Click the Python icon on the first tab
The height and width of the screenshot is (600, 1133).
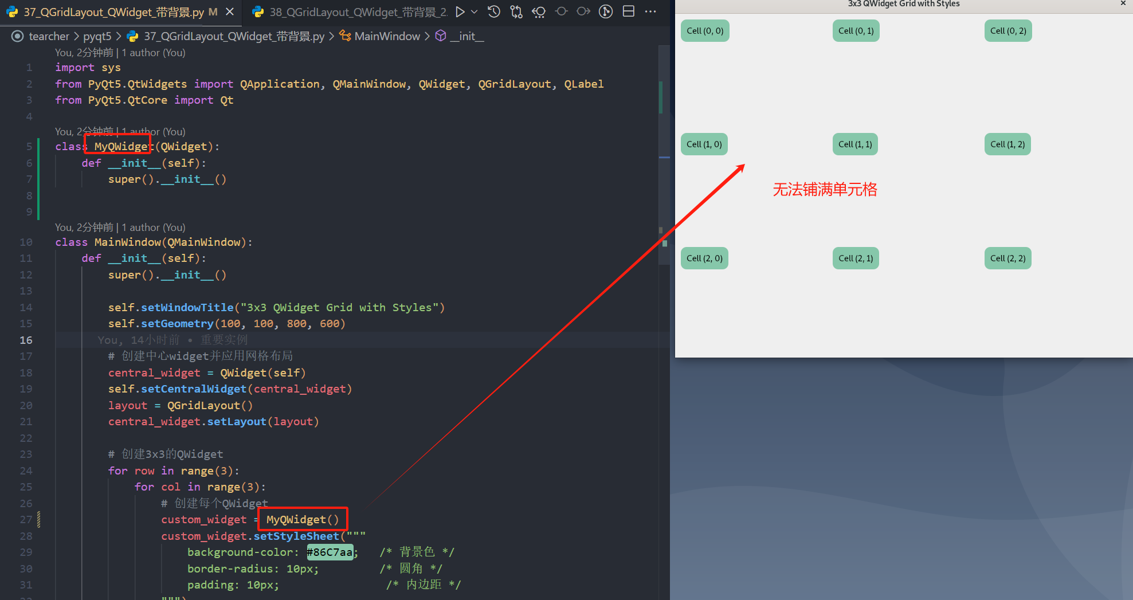pos(12,12)
